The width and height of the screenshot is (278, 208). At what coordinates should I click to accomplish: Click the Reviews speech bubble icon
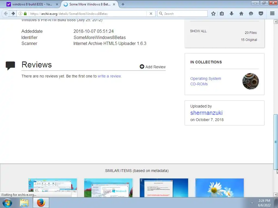tap(10, 66)
